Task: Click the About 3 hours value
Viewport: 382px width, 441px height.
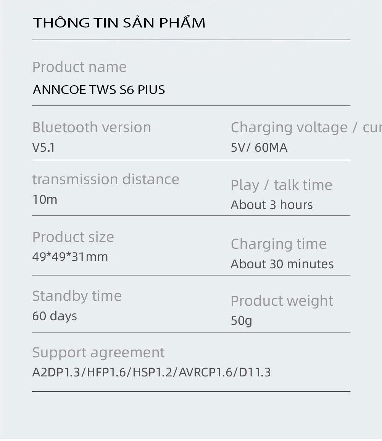Action: [x=272, y=205]
